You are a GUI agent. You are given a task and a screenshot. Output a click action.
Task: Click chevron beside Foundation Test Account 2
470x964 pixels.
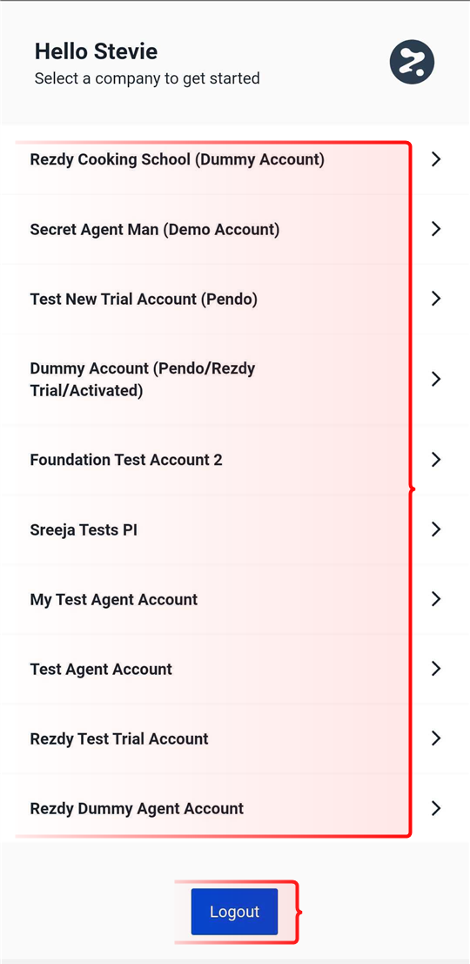pos(436,459)
